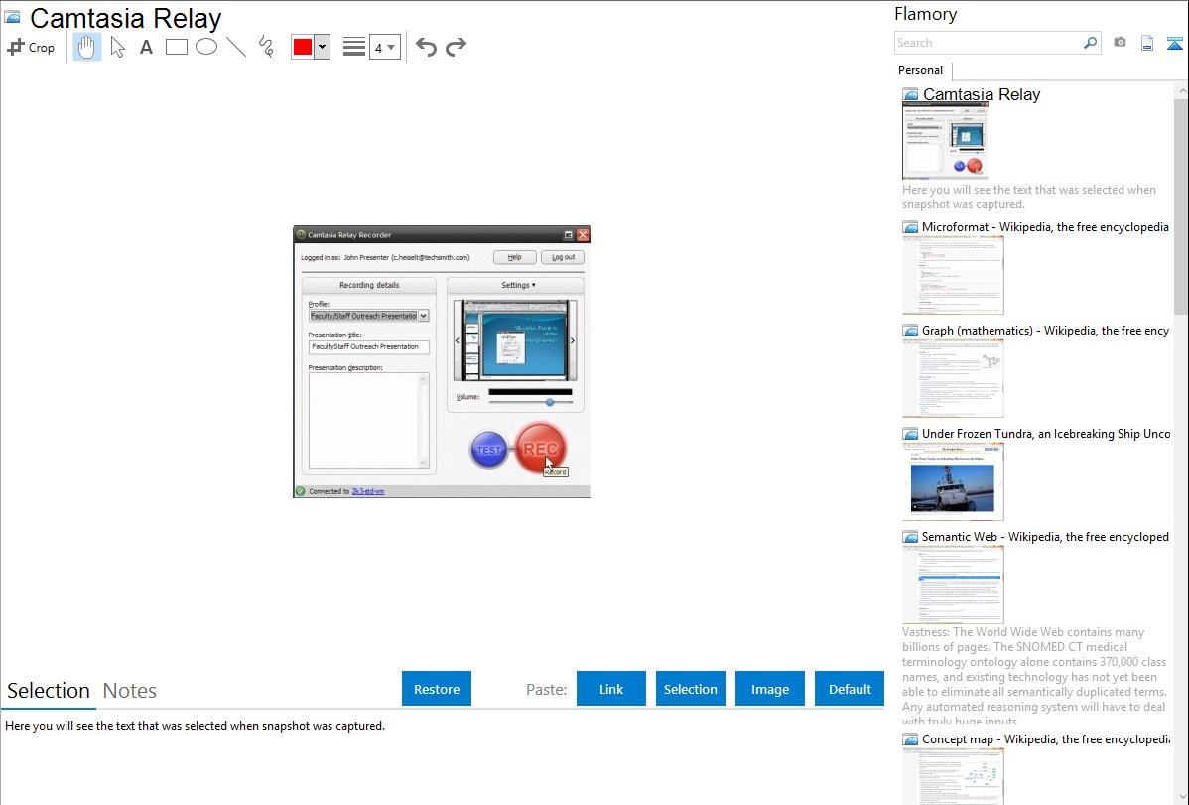Viewport: 1189px width, 805px height.
Task: Click the Flamory search field
Action: 989,43
